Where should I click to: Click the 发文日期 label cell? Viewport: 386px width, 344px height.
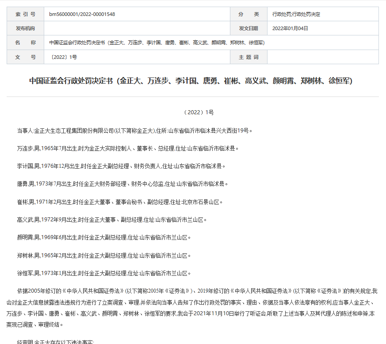tap(248, 28)
